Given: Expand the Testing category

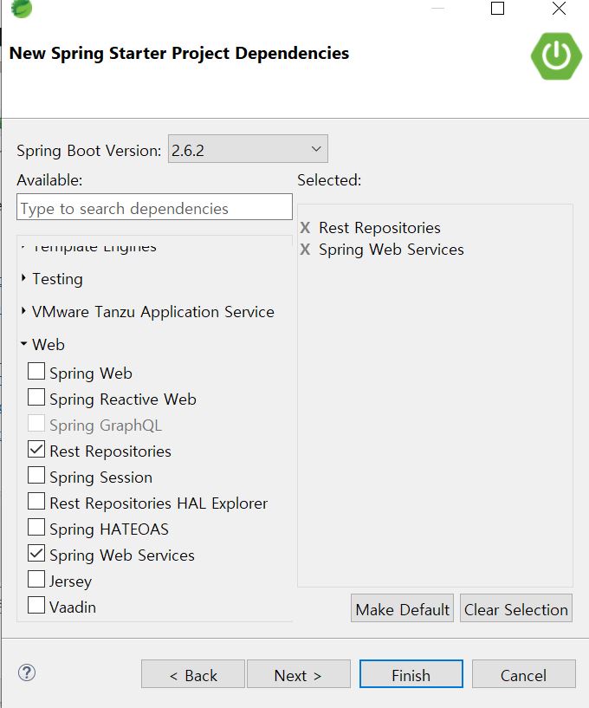Looking at the screenshot, I should point(23,278).
